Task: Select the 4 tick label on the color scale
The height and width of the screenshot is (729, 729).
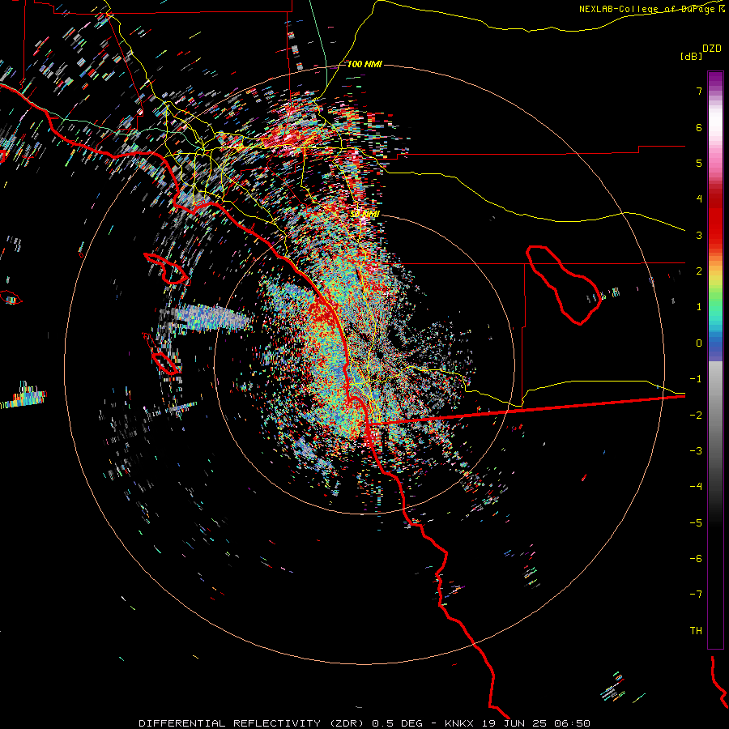Action: click(699, 199)
